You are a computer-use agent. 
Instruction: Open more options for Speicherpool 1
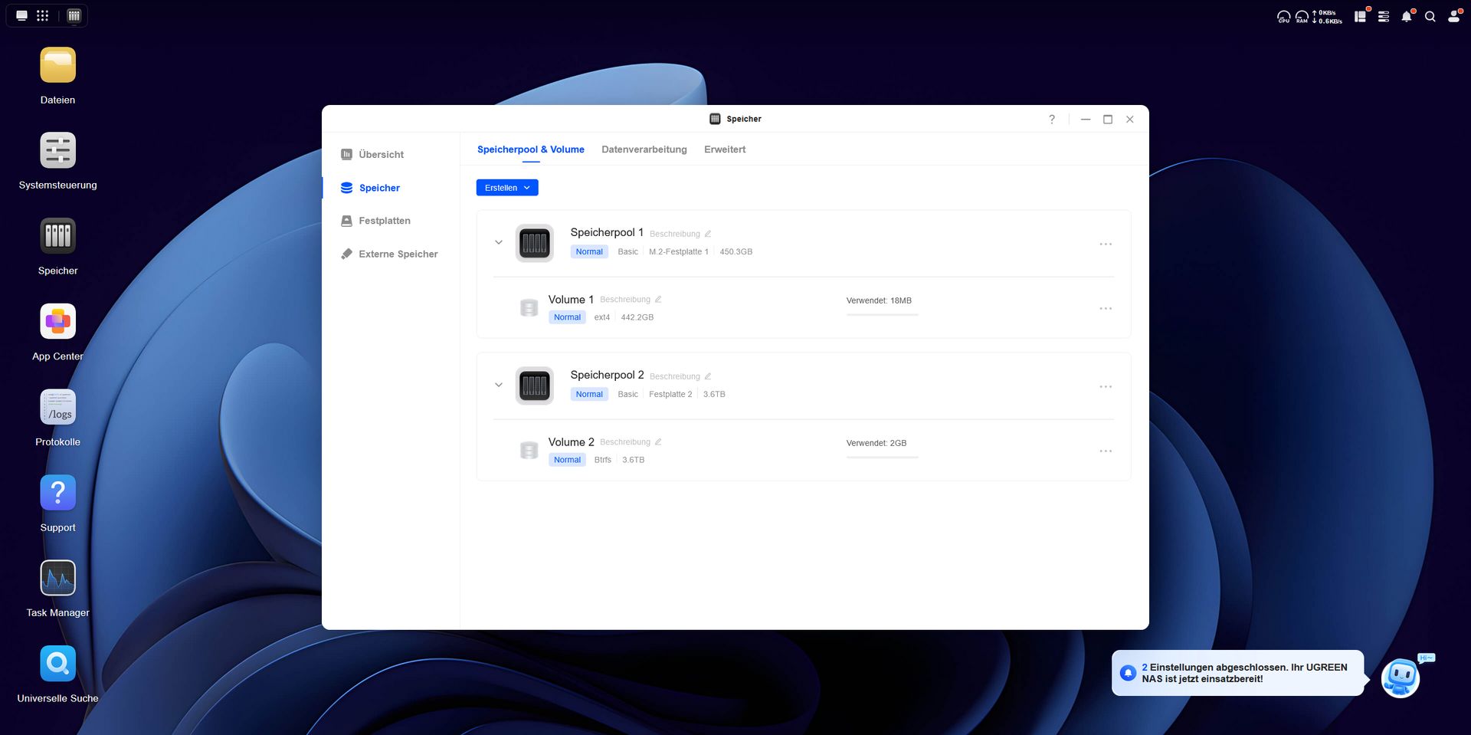(1106, 244)
